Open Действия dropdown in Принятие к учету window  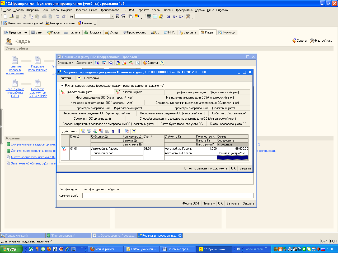[84, 63]
